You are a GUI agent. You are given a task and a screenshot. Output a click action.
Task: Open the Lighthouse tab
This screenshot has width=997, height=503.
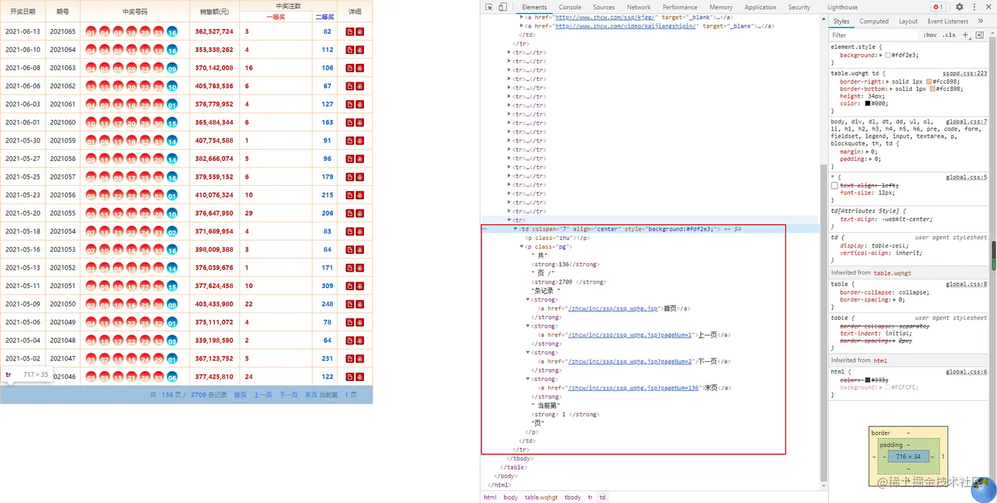842,7
